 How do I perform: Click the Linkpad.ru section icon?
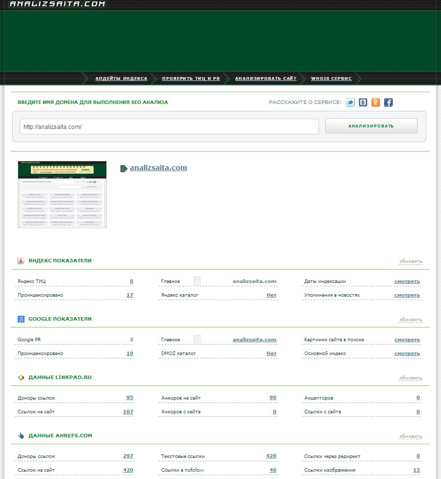pos(21,378)
